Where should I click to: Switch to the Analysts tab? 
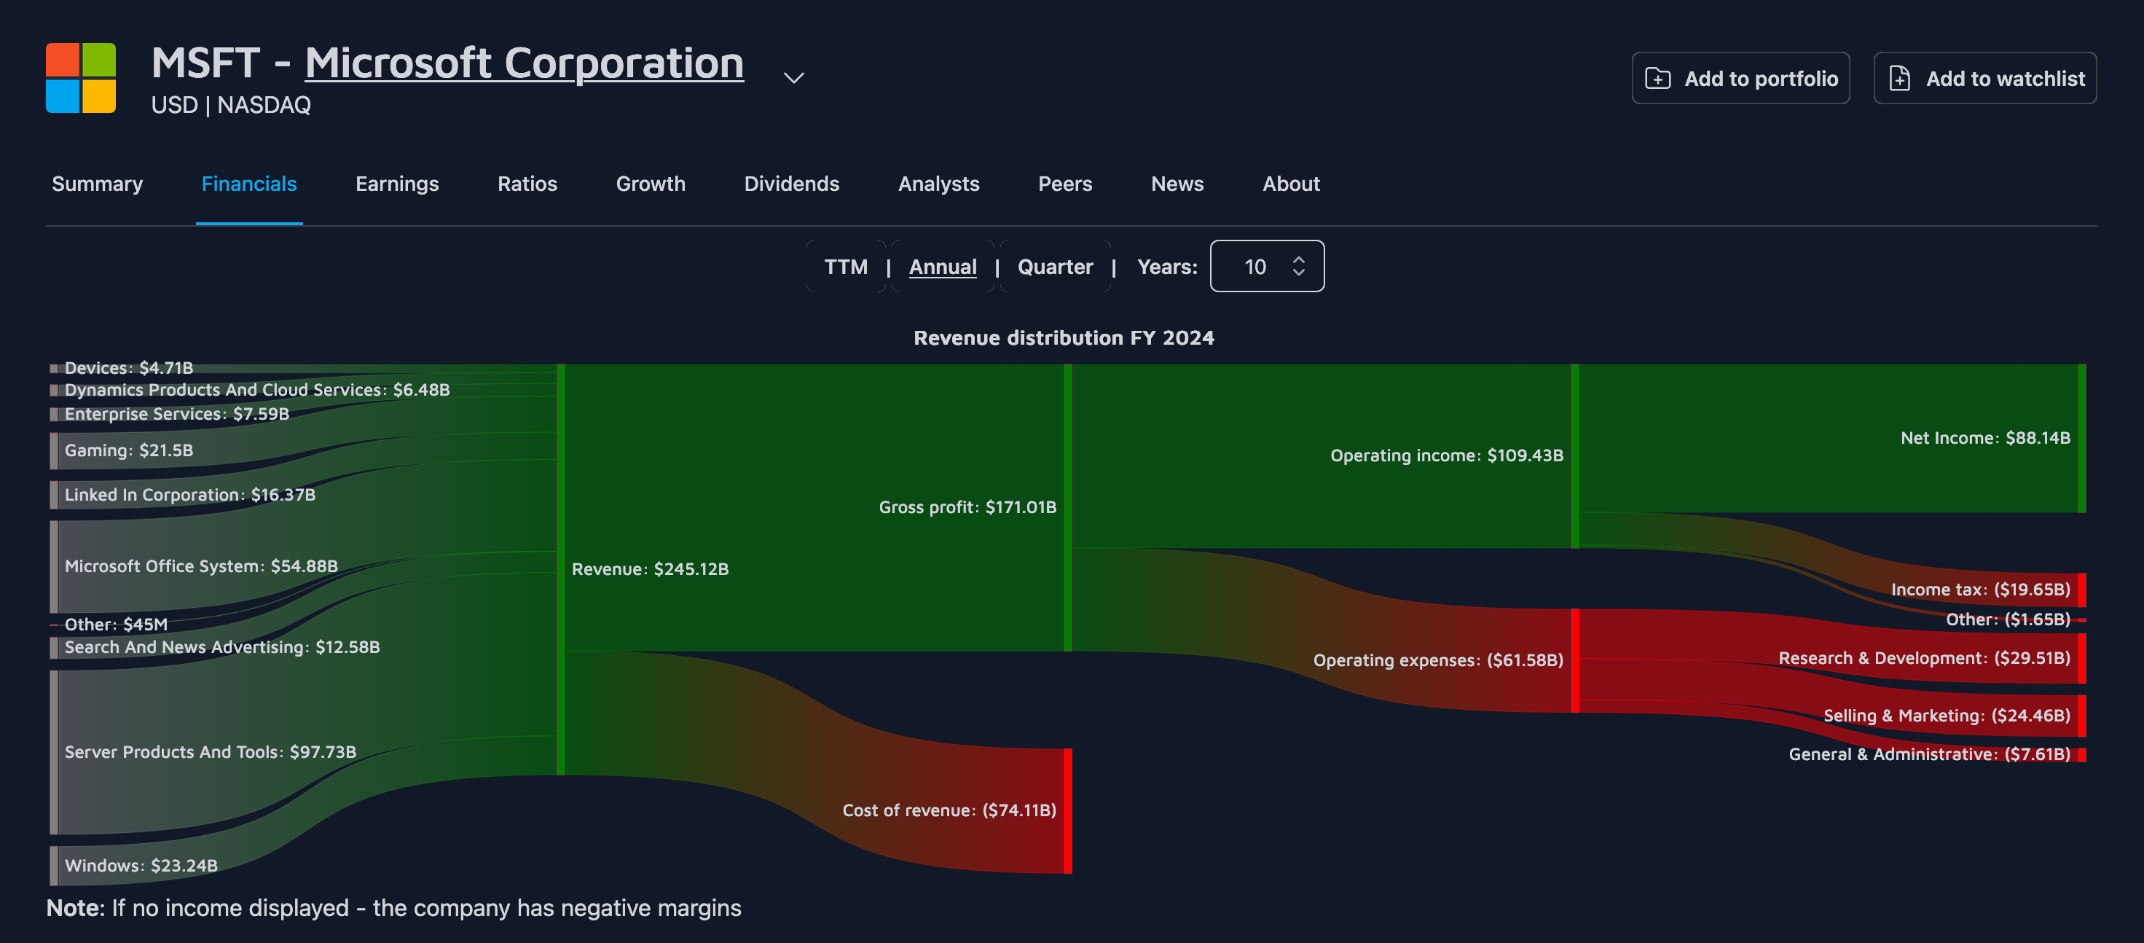(938, 184)
